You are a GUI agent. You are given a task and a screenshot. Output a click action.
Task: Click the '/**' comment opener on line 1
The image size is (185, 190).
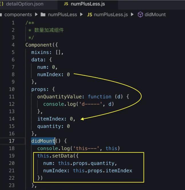tap(30, 23)
